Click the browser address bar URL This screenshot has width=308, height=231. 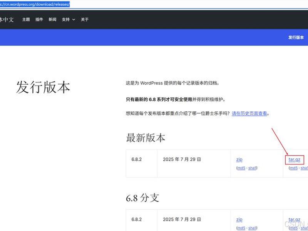(x=35, y=4)
